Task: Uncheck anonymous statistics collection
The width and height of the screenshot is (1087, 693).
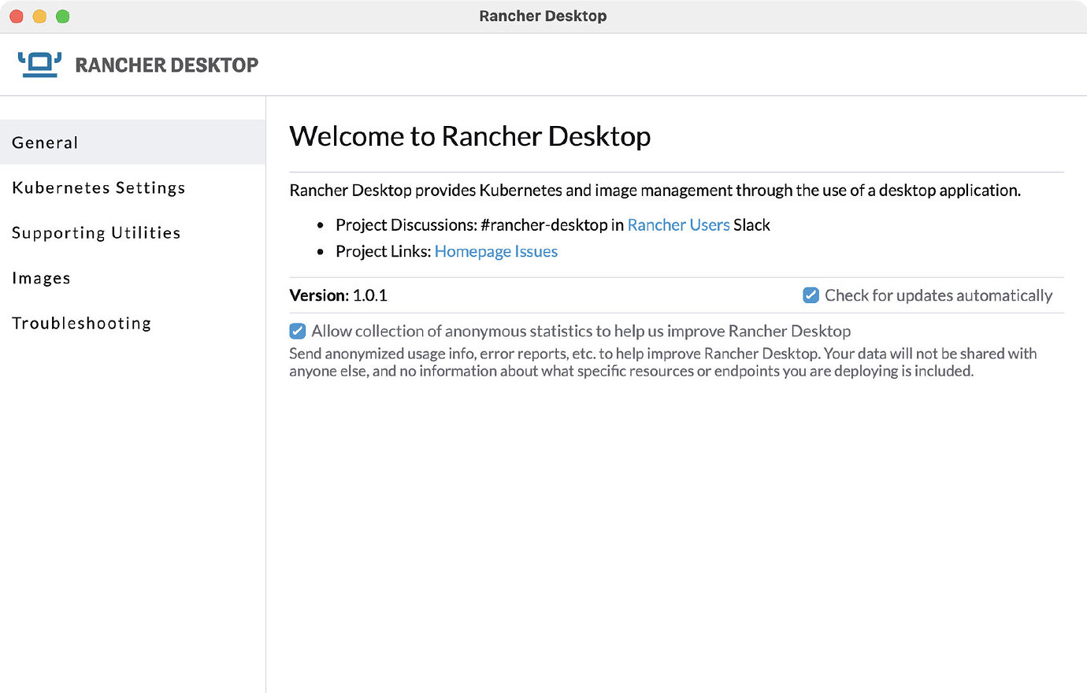Action: pos(297,331)
